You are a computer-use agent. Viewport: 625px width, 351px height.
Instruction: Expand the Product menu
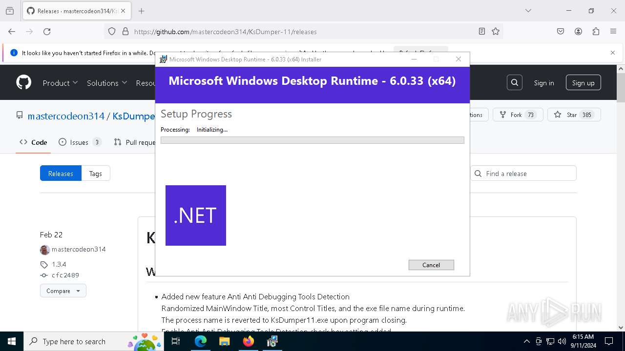(x=60, y=83)
